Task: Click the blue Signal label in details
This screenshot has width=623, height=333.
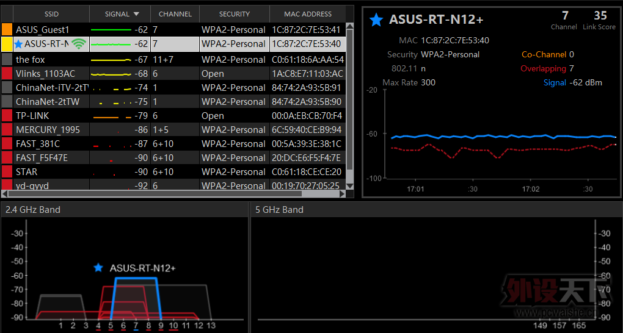Action: pyautogui.click(x=555, y=82)
